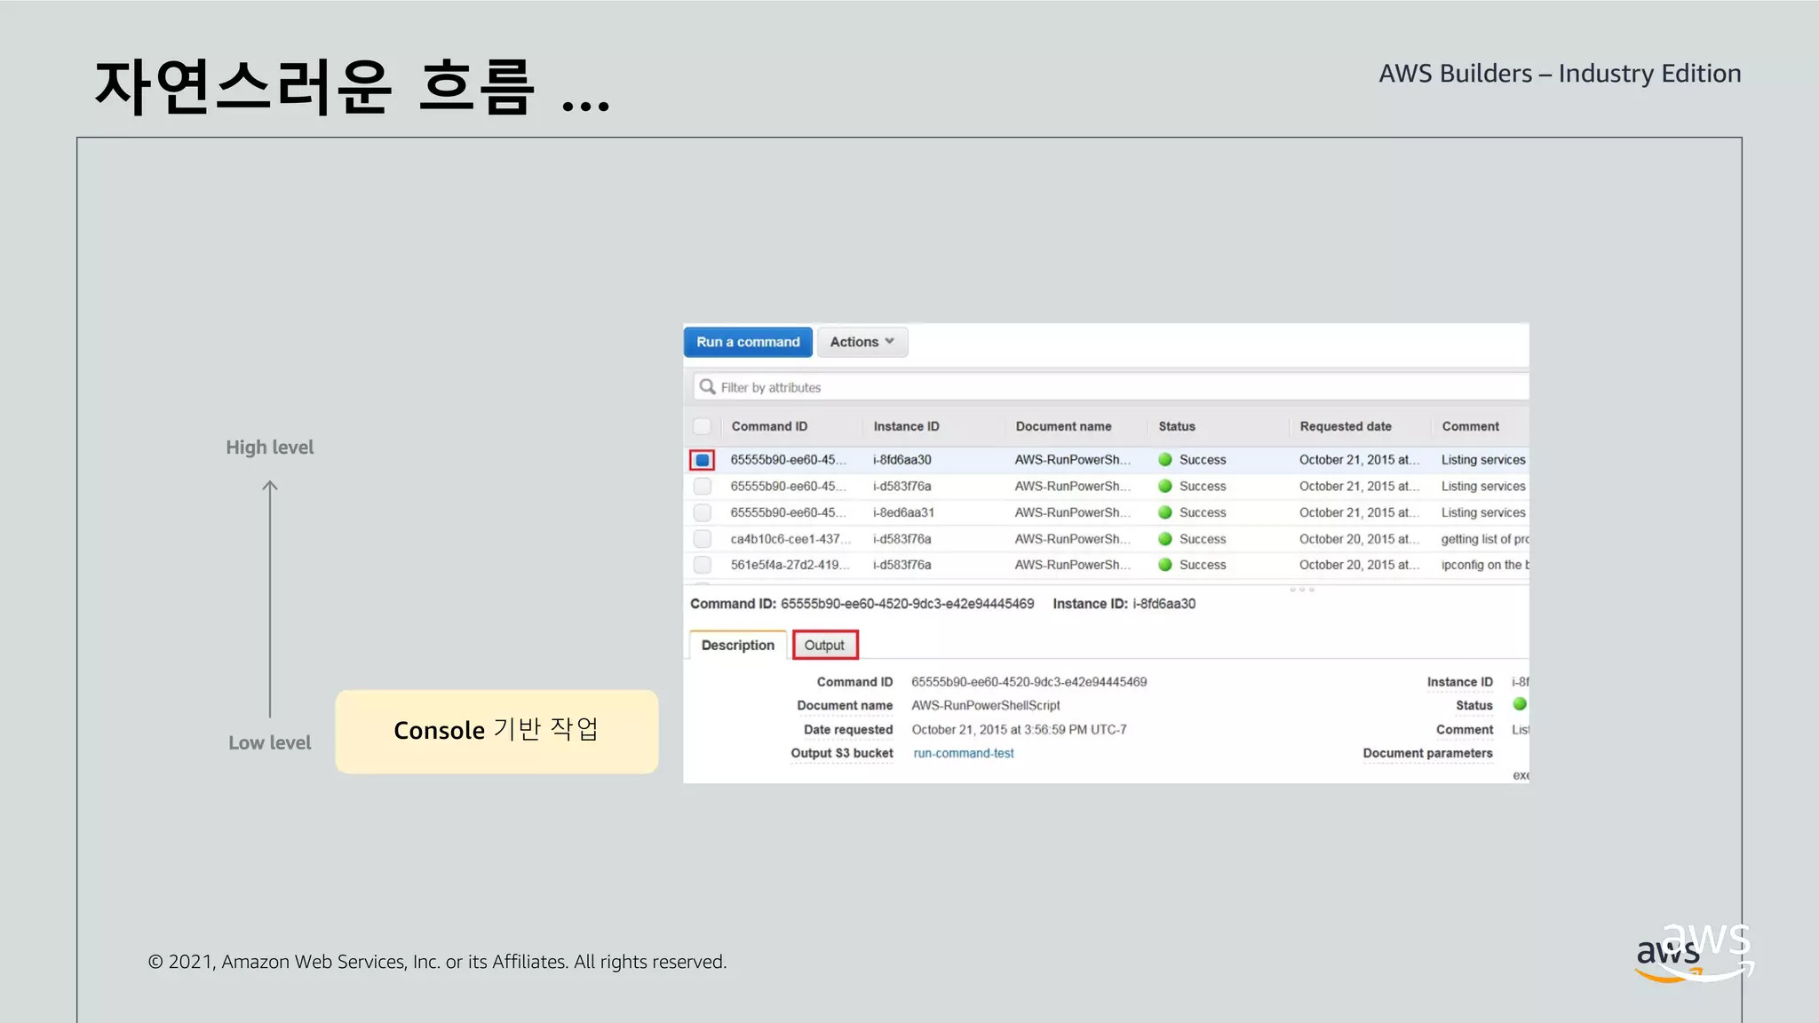The width and height of the screenshot is (1819, 1023).
Task: Select instance ID i-8ed6aa31 cell
Action: (903, 512)
